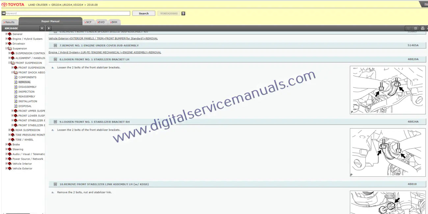The height and width of the screenshot is (214, 428).
Task: Collapse step 9 Loosen Stabilizer Bracket RH
Action: tap(55, 122)
